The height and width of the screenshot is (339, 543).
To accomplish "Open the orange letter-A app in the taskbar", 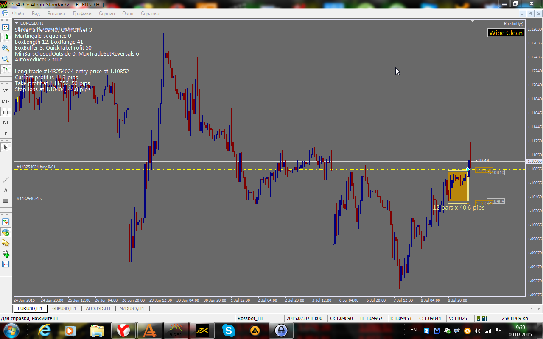I will [149, 330].
